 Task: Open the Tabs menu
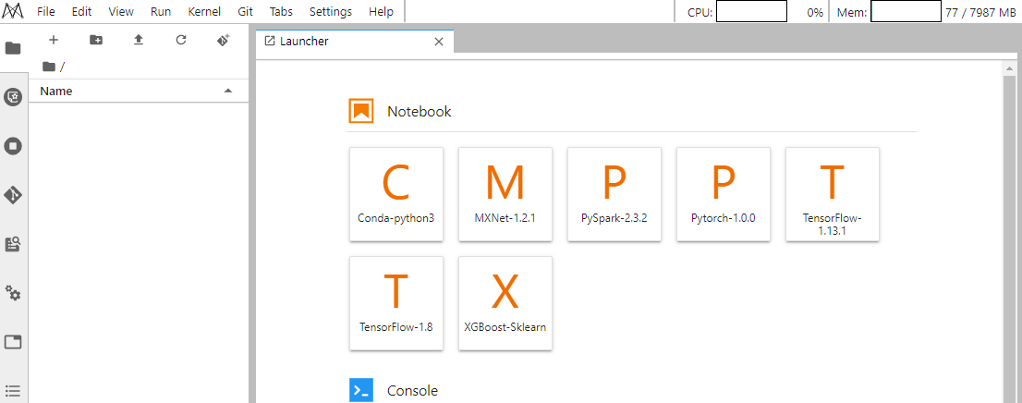[x=280, y=12]
